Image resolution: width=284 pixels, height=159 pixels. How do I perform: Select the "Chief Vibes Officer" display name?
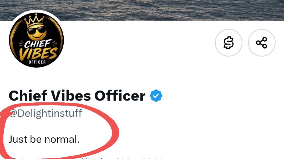pos(77,96)
